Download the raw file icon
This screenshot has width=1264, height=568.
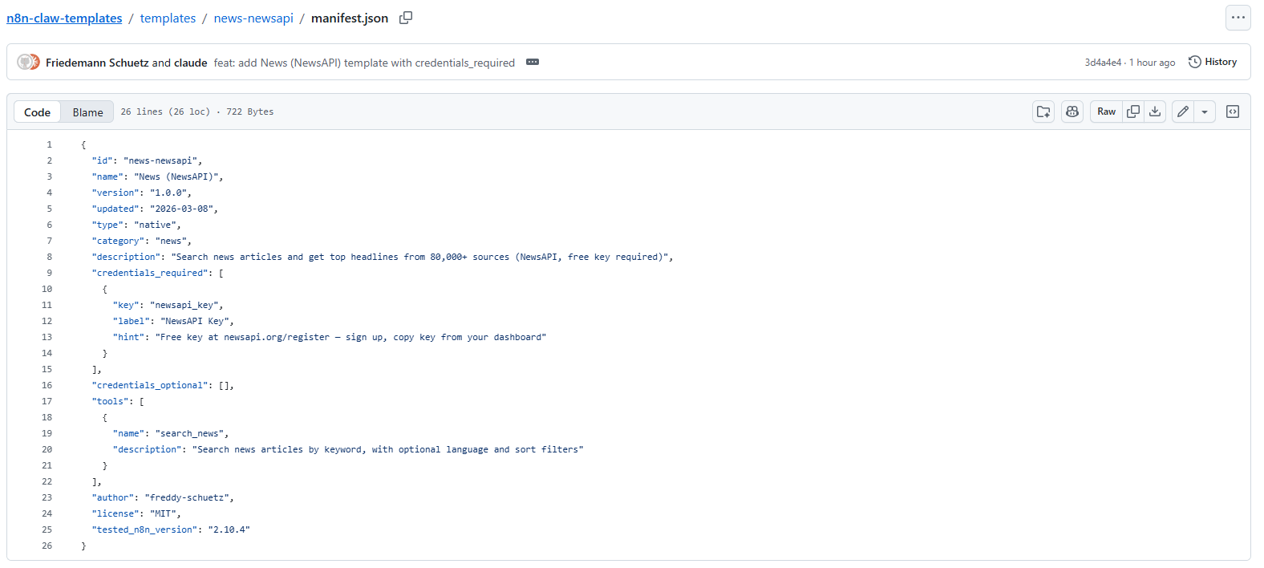pyautogui.click(x=1155, y=112)
